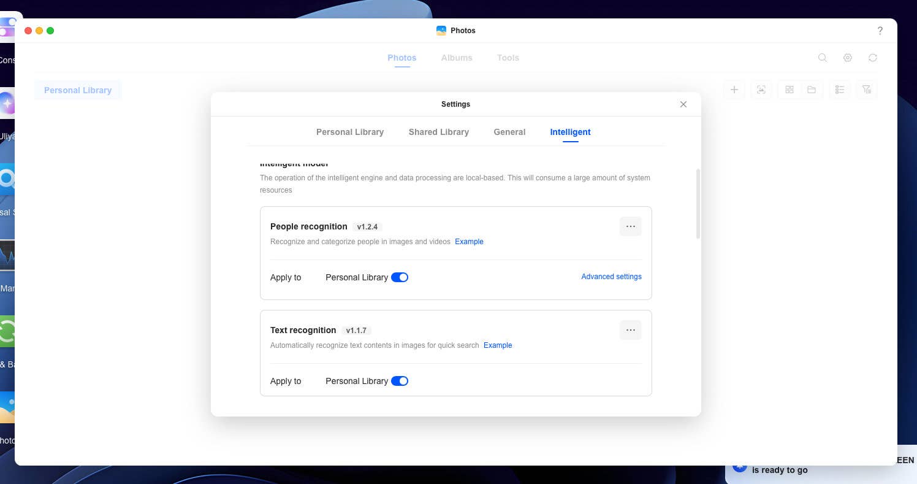
Task: Click the blue magnifier desktop app icon
Action: [7, 179]
